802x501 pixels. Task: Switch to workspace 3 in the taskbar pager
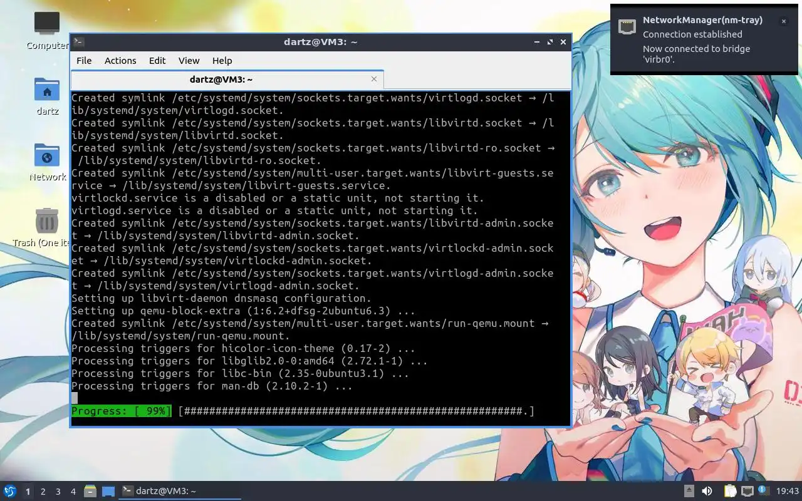pos(58,492)
